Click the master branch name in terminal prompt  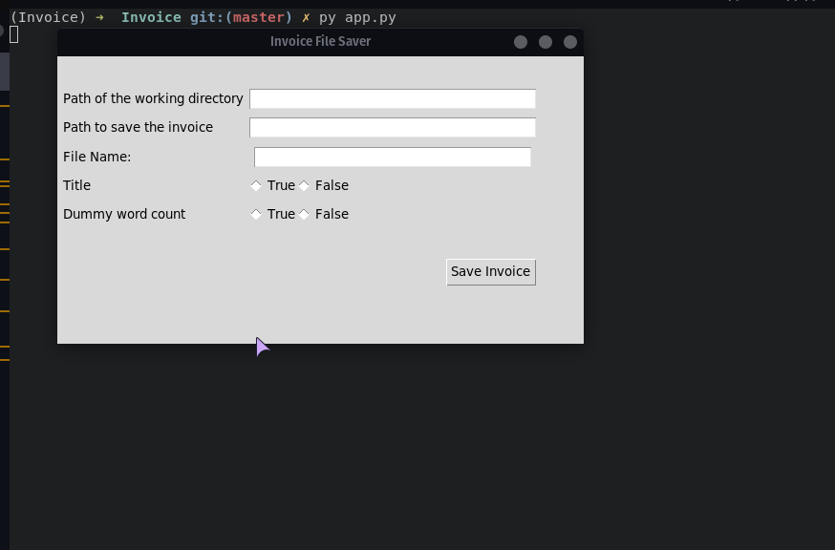click(259, 17)
